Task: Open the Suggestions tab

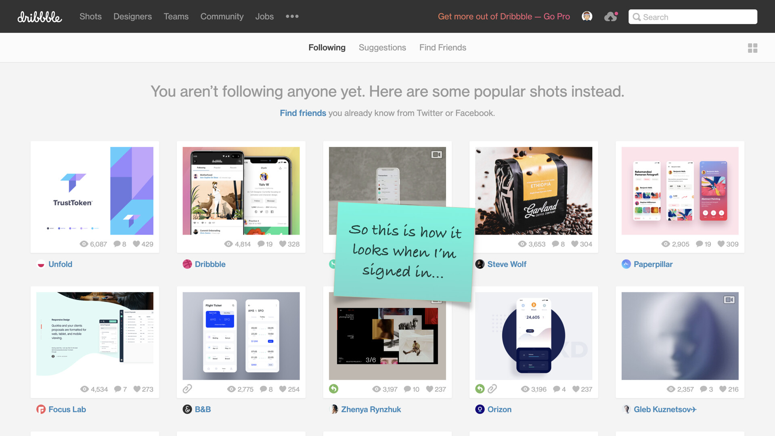Action: click(382, 48)
